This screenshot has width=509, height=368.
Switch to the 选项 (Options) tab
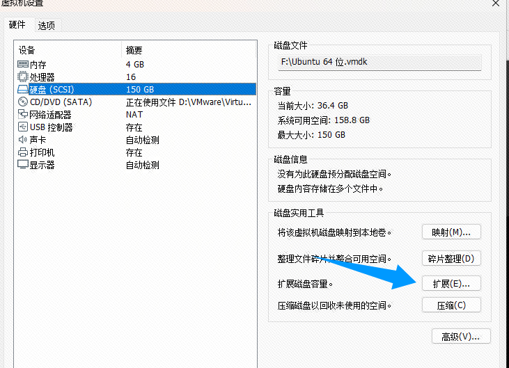coord(47,26)
